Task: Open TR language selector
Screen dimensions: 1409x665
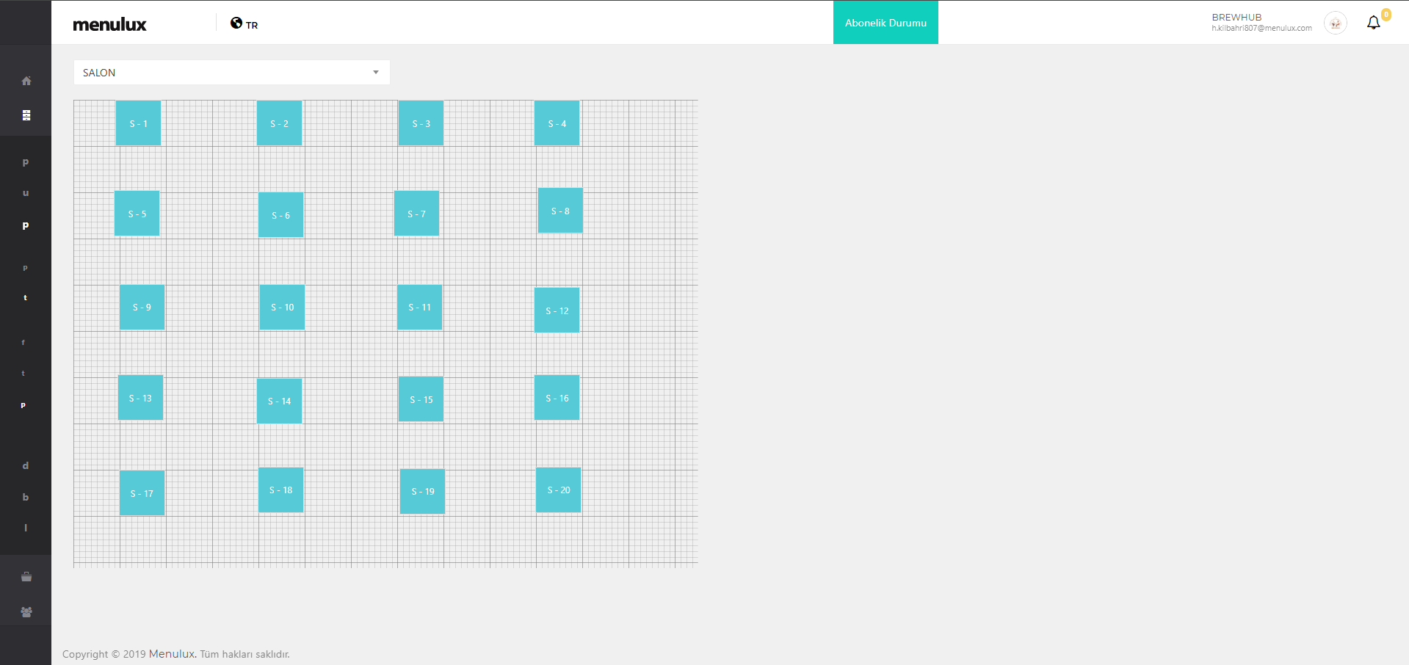Action: tap(252, 25)
